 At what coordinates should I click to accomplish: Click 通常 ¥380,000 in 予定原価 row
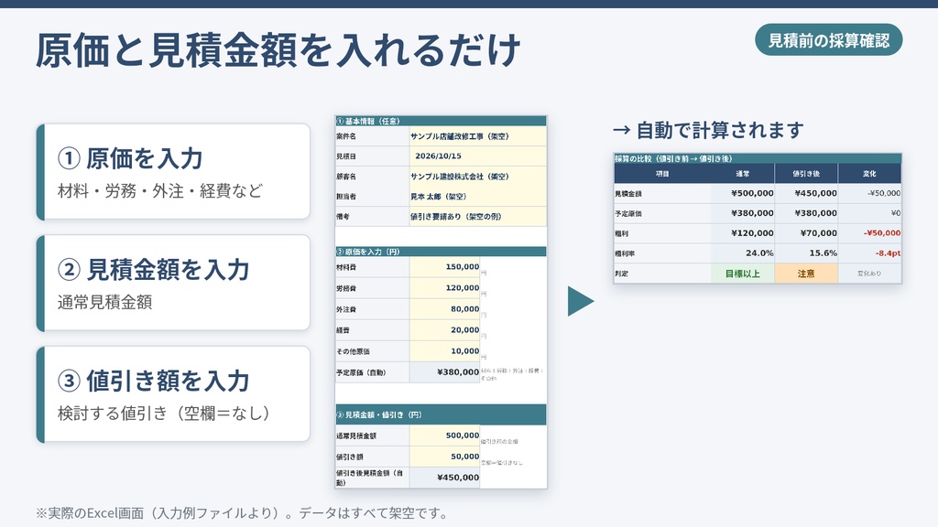[x=742, y=212]
